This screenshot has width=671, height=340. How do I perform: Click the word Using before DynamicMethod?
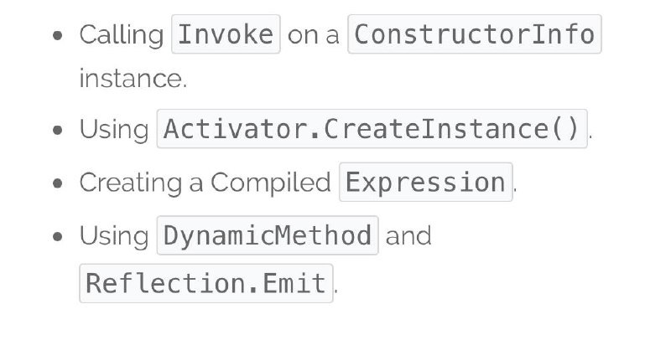(x=114, y=236)
